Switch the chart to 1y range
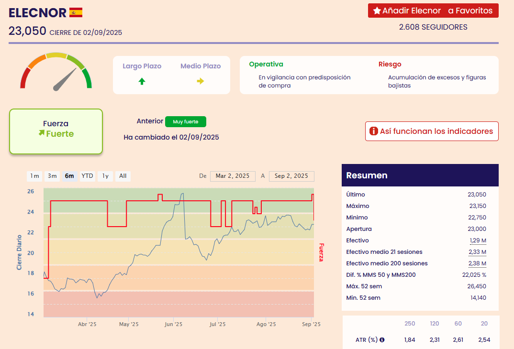Screen dimensions: 514x349 105,176
